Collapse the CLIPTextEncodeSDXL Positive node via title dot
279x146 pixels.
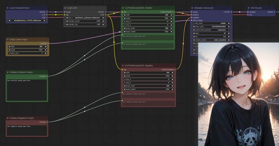(x=123, y=8)
